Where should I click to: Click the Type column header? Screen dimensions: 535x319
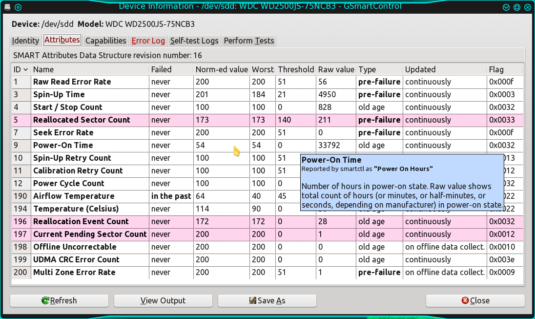click(379, 69)
